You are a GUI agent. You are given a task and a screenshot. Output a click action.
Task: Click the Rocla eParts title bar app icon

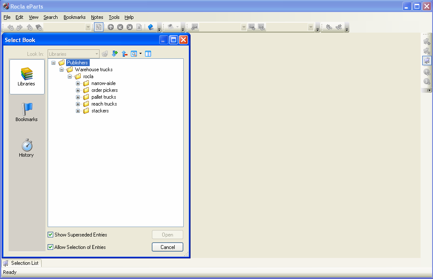(6, 6)
